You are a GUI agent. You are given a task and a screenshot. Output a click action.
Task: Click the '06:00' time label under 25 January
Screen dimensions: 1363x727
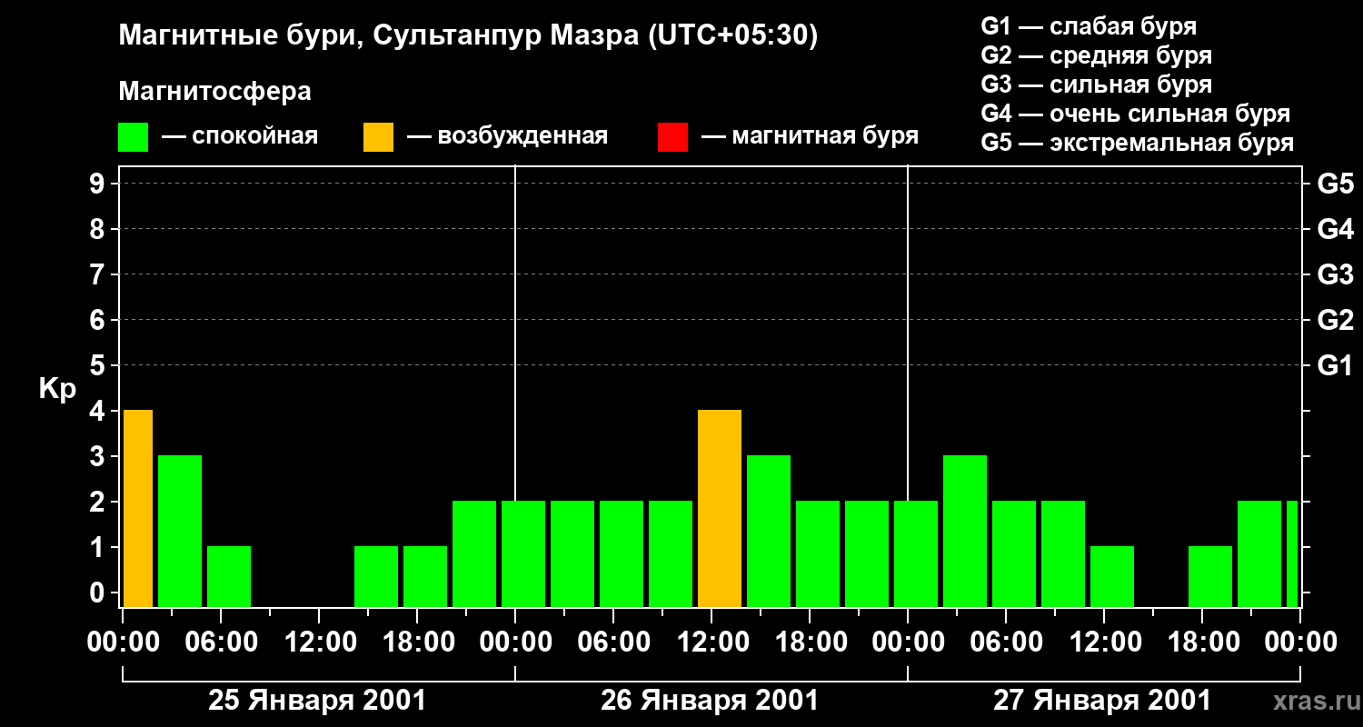coord(221,642)
